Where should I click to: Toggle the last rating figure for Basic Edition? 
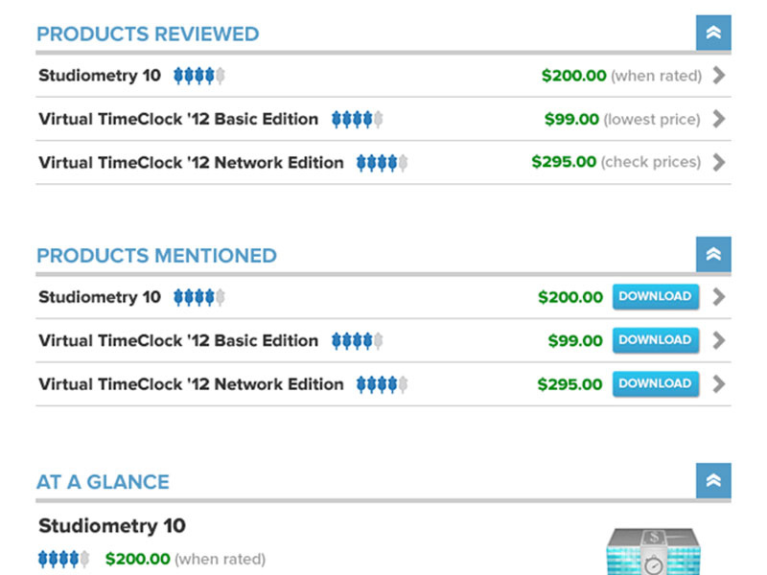tap(378, 340)
